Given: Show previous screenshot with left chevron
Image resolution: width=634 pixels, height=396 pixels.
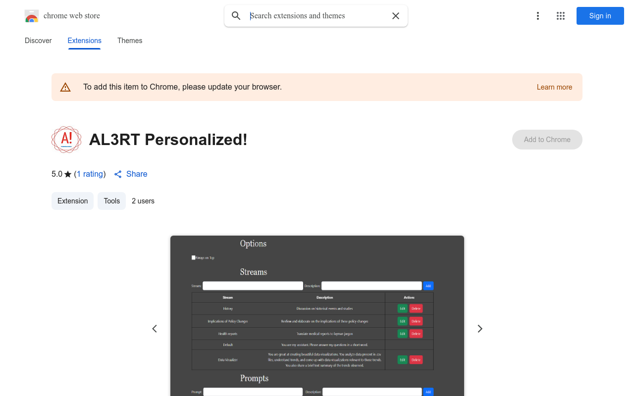Looking at the screenshot, I should click(x=155, y=329).
